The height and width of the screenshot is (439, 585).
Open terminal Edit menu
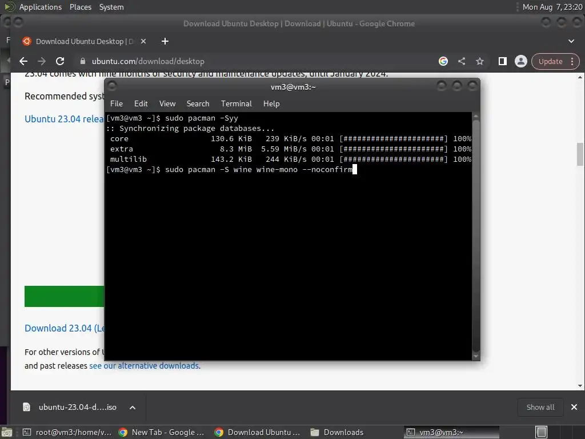tap(141, 104)
